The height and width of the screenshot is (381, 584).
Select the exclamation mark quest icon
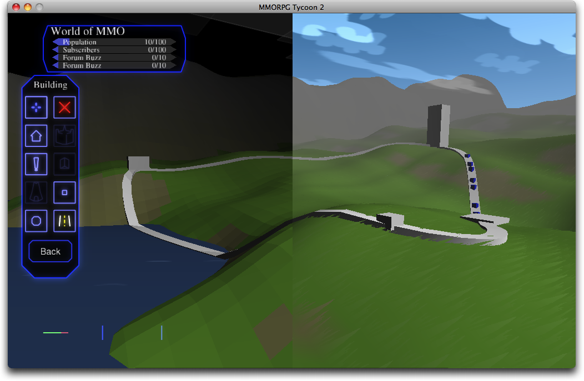pyautogui.click(x=36, y=164)
